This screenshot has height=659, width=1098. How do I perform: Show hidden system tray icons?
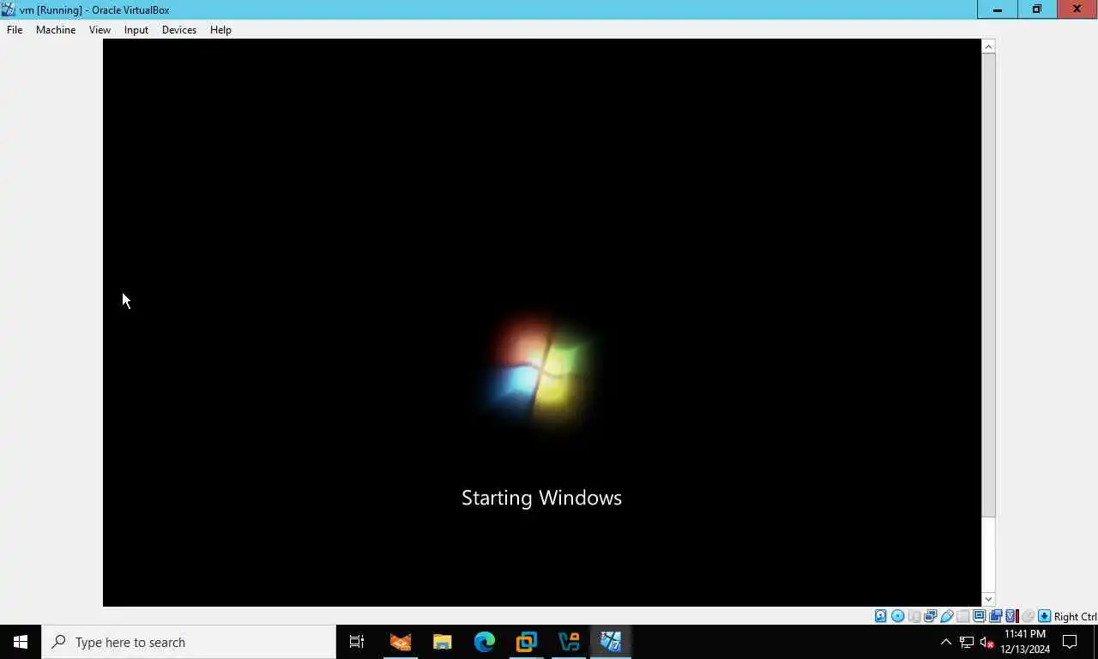[x=946, y=642]
